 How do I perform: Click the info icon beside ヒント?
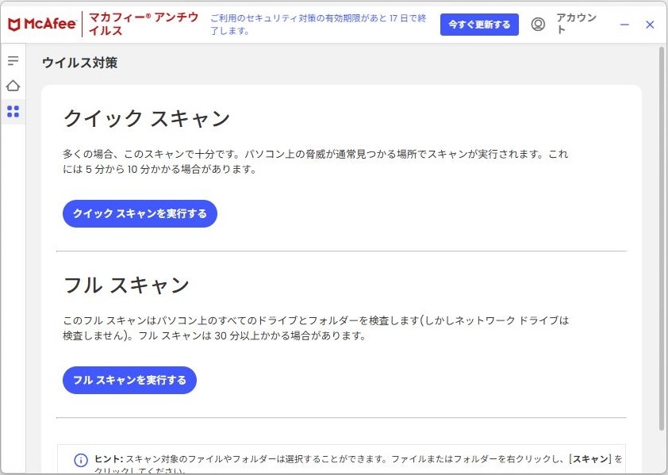coord(81,460)
